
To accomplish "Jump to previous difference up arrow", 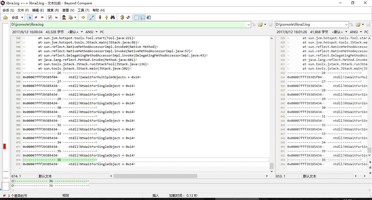I will (106, 17).
